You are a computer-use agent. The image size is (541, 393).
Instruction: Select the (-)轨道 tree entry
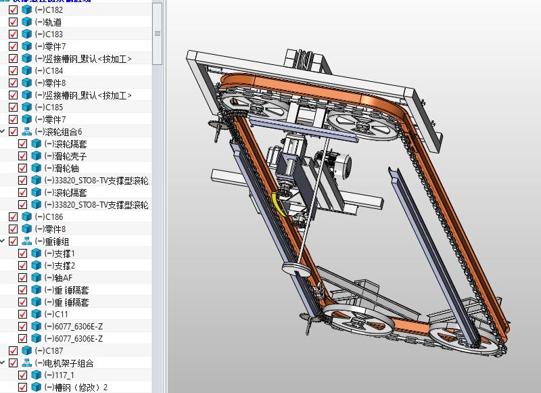click(x=48, y=22)
